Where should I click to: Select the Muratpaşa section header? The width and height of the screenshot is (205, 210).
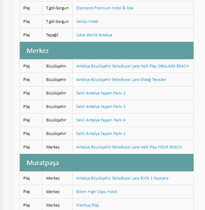click(x=43, y=163)
